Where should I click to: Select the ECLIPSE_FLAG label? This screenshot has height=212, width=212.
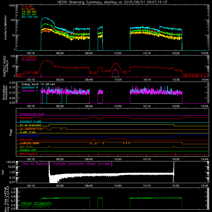click(x=29, y=136)
